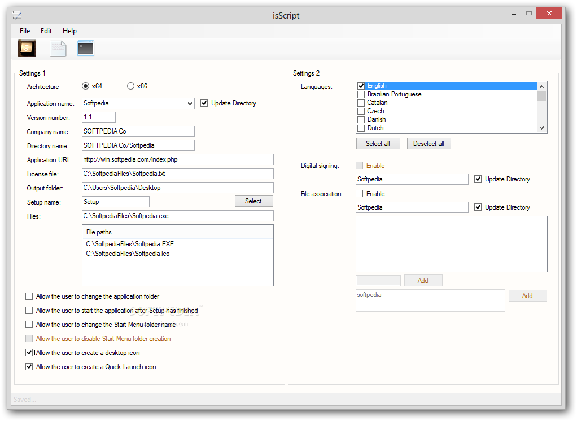Screen dimensions: 577x421
Task: Click the Digital signing name field
Action: [x=412, y=179]
